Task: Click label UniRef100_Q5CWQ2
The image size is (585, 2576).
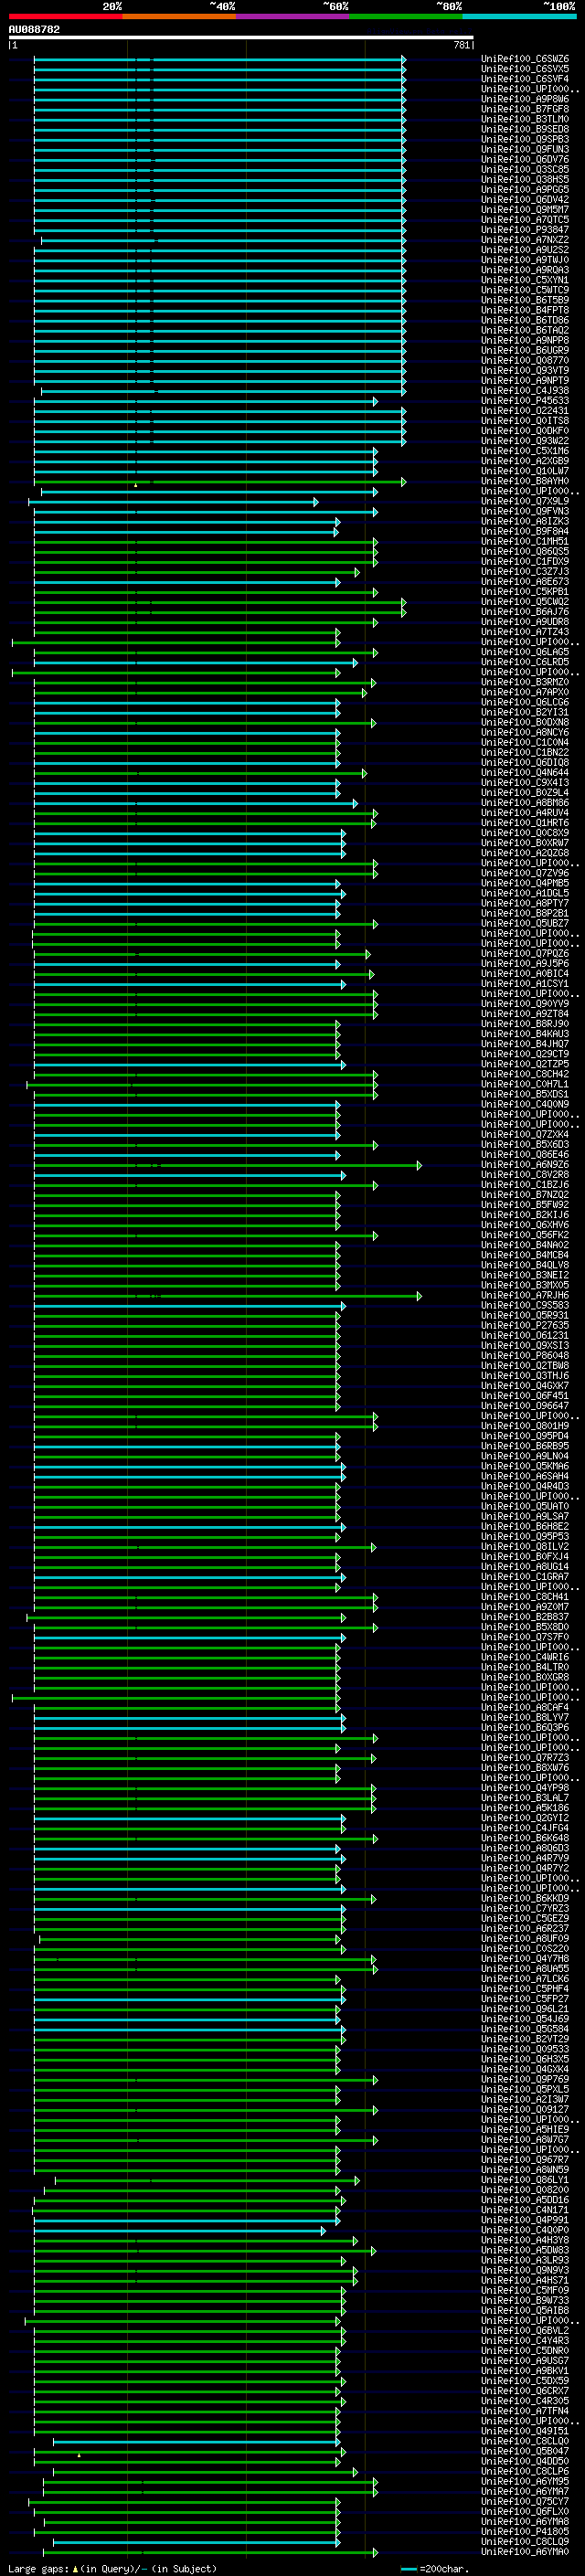Action: [x=525, y=602]
